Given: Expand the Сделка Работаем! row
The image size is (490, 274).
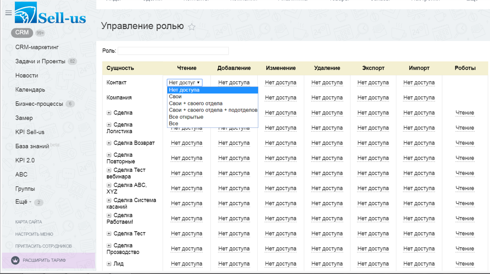Looking at the screenshot, I should [x=109, y=215].
